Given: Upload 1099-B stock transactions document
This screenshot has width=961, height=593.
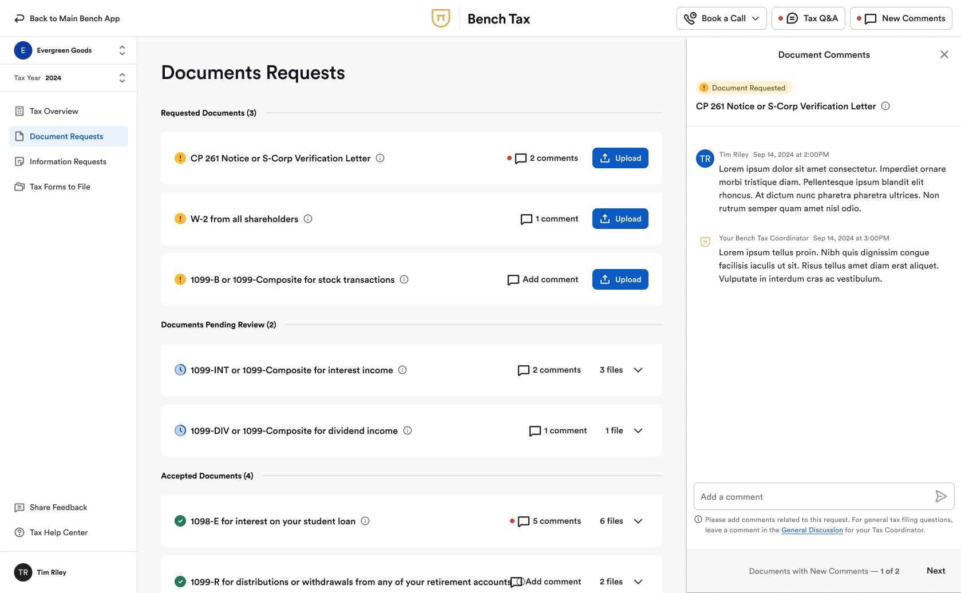Looking at the screenshot, I should [x=620, y=279].
